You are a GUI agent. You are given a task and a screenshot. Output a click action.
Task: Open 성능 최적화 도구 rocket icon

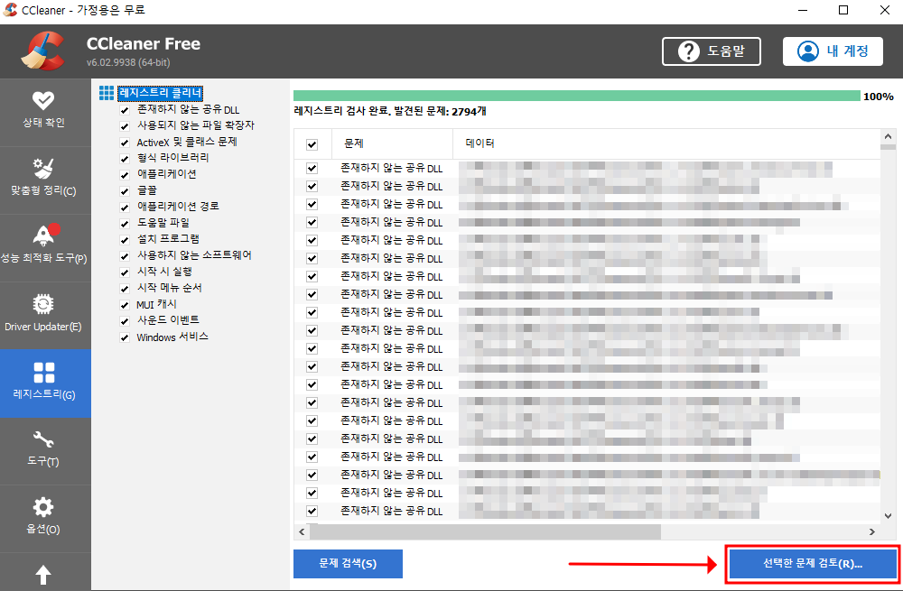(x=44, y=235)
